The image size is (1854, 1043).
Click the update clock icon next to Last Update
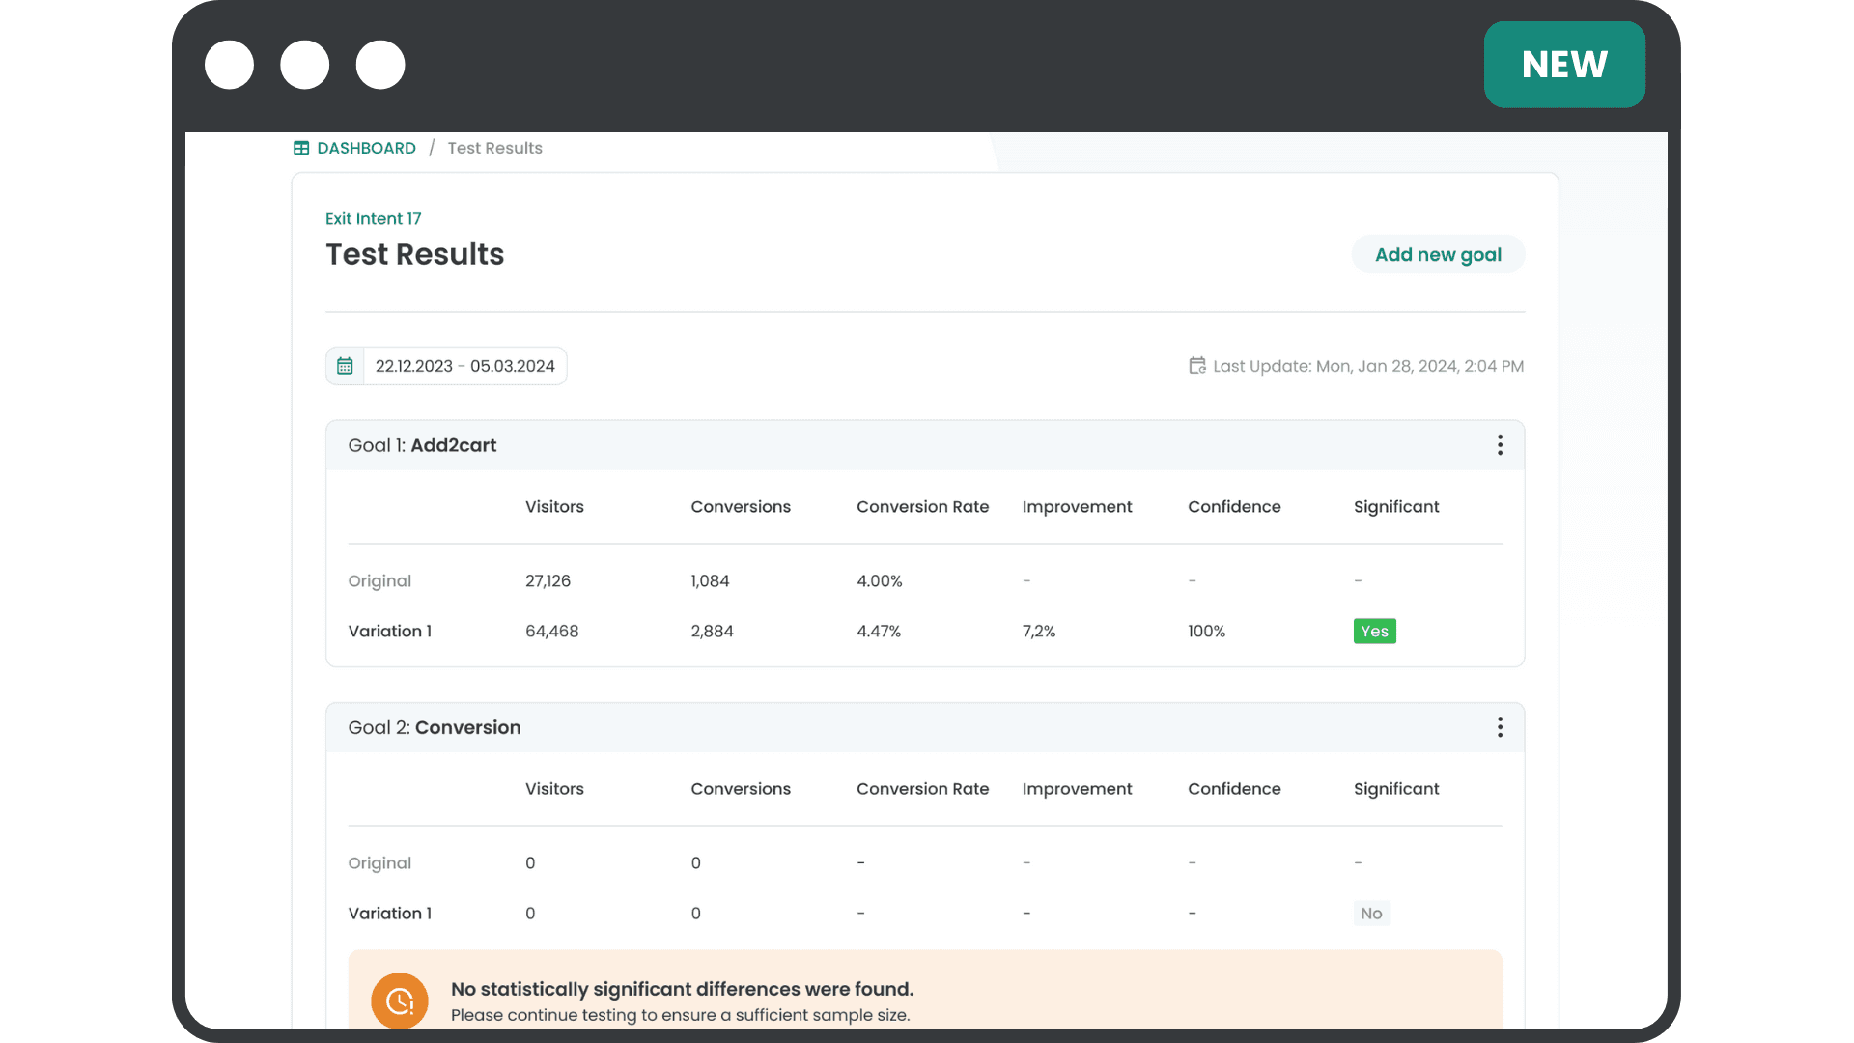point(1196,365)
